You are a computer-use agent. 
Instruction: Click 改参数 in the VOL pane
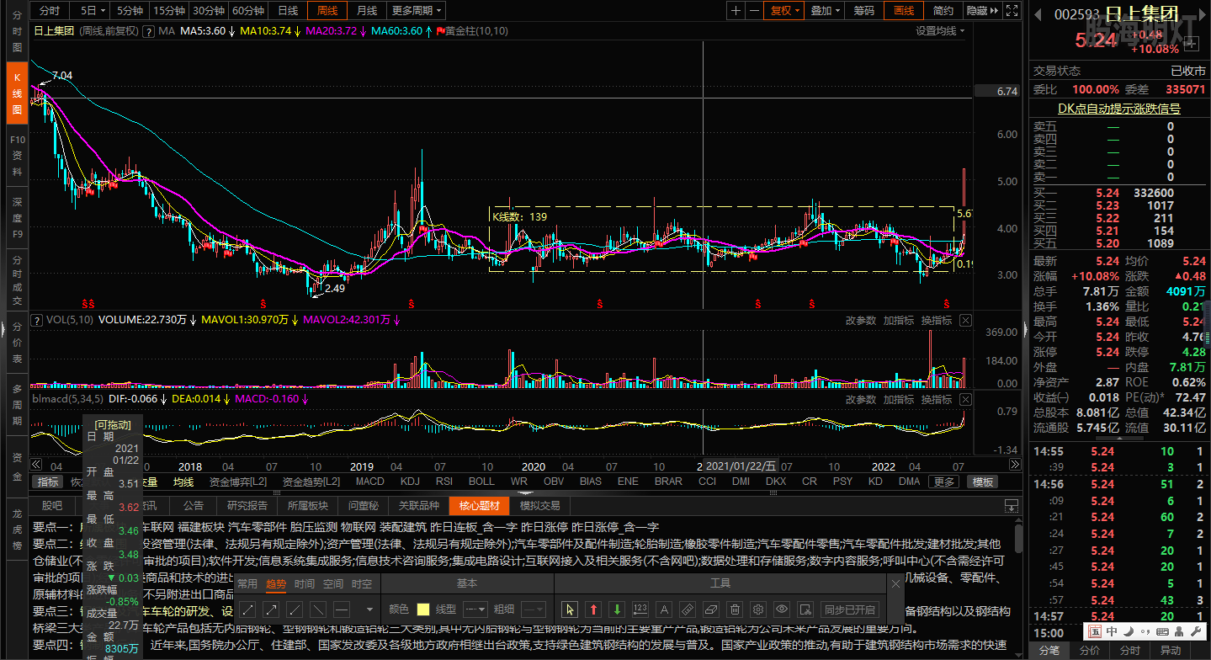861,320
